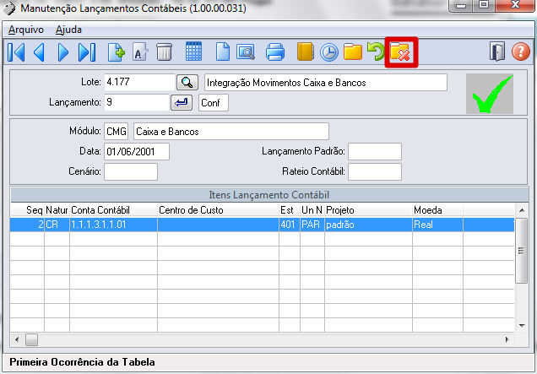This screenshot has width=537, height=374.
Task: Click the empty Cenário field
Action: click(131, 171)
